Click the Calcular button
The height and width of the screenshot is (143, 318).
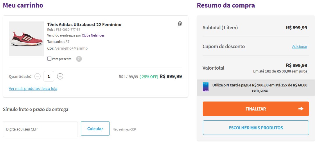pos(95,128)
